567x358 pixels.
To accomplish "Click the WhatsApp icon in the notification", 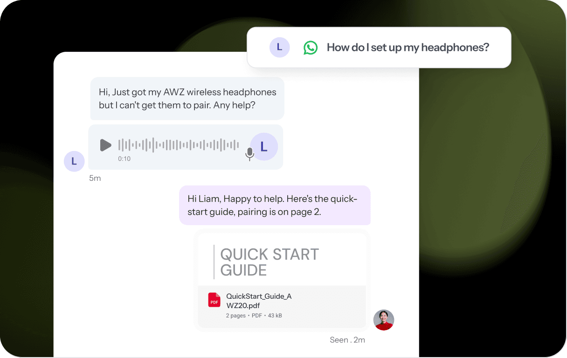I will [311, 48].
